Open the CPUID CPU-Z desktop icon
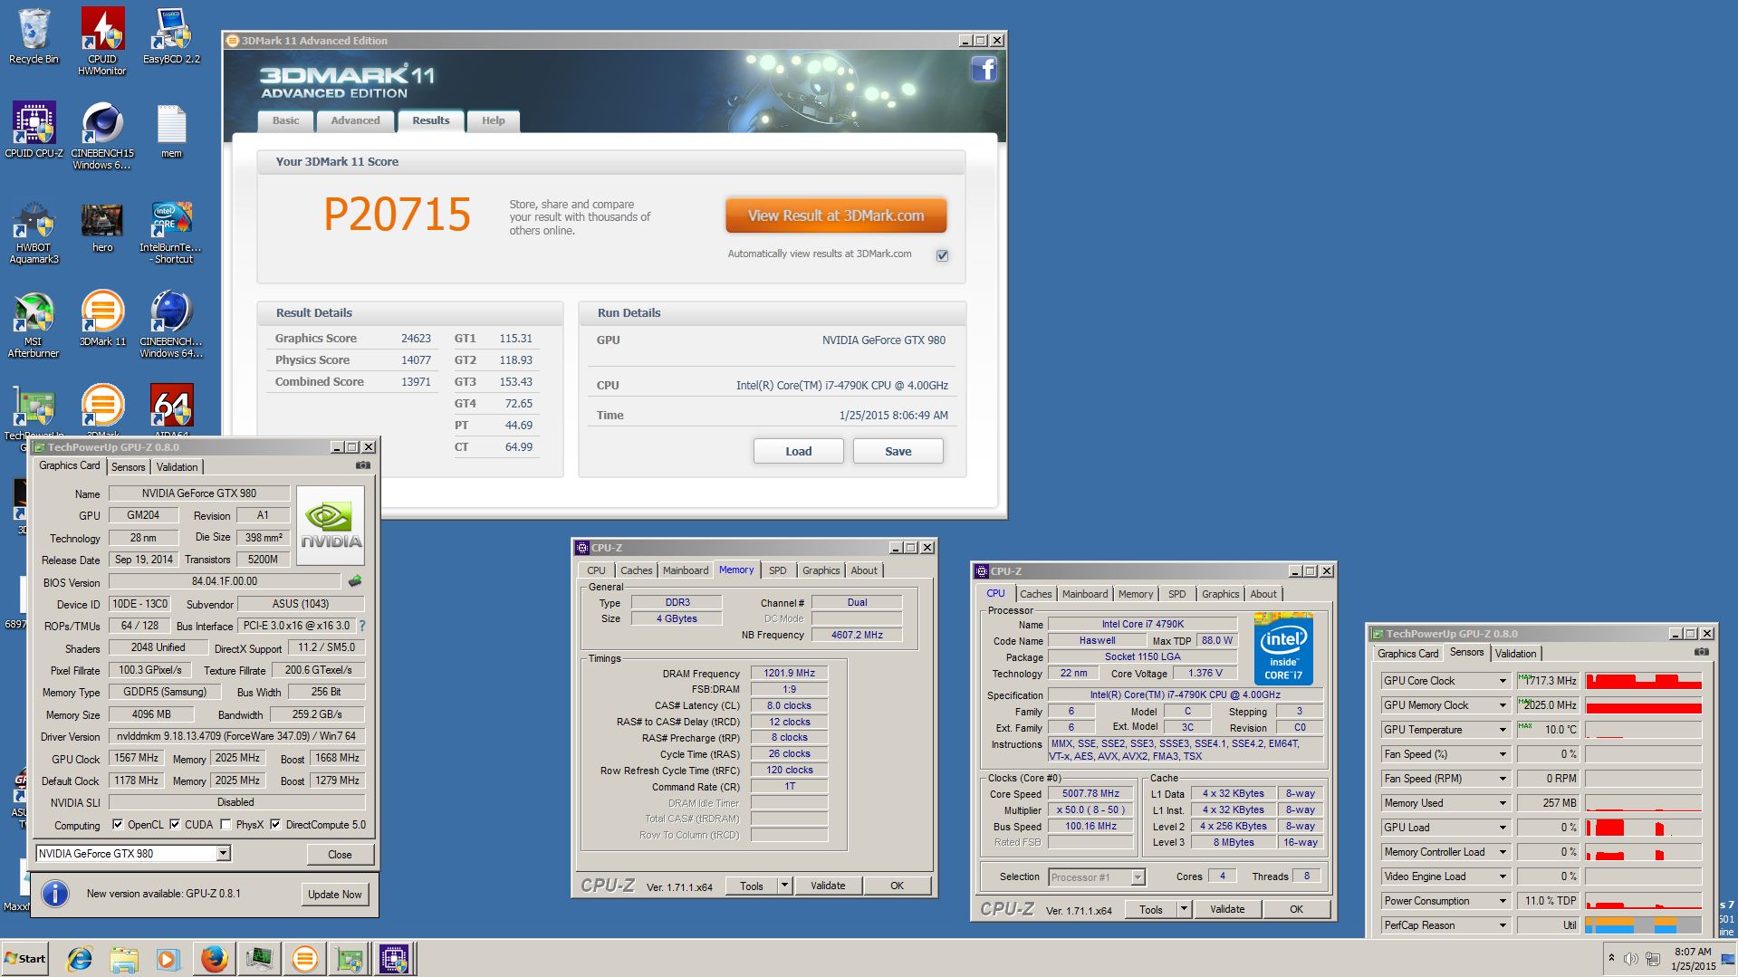 click(x=34, y=130)
